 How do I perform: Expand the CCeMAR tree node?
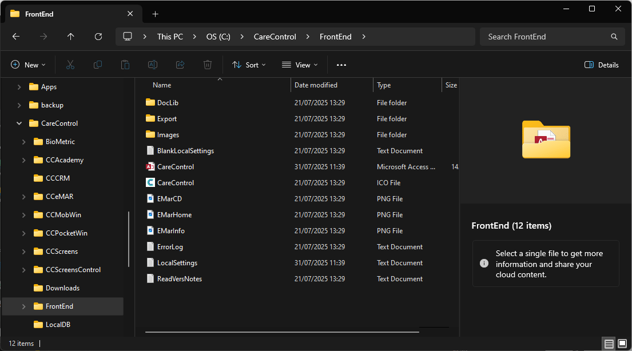24,197
